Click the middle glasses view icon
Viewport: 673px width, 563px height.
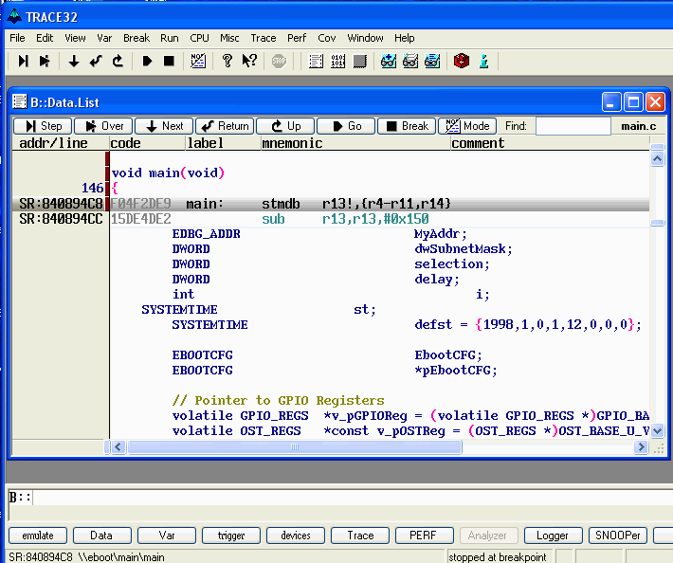(x=410, y=62)
